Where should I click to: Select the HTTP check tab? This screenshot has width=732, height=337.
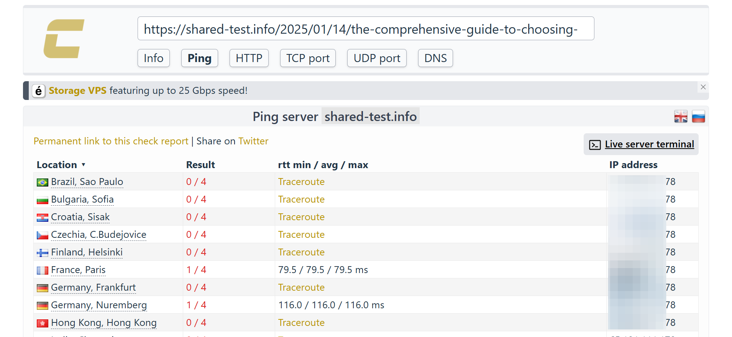(x=249, y=58)
